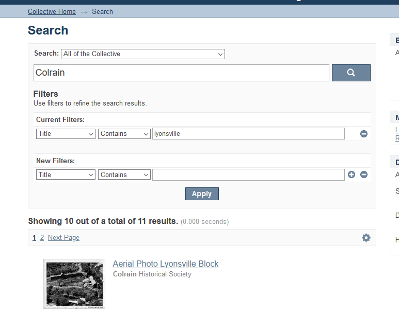Click the lyonsville filter text field
This screenshot has width=399, height=314.
(248, 134)
